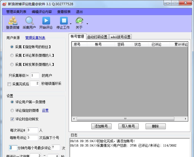The height and width of the screenshot is (157, 194).
Task: Close the application window
Action: click(x=185, y=3)
